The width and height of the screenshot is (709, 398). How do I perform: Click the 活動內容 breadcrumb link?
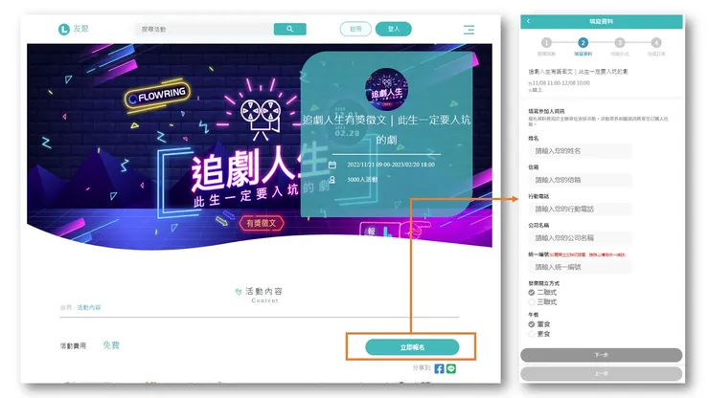tap(88, 308)
